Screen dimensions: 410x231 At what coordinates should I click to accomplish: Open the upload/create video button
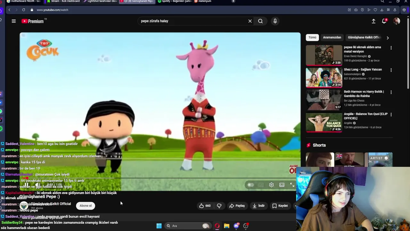click(x=373, y=21)
